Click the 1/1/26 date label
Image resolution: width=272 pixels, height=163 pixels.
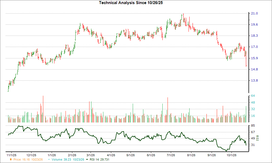pyautogui.click(x=52, y=155)
